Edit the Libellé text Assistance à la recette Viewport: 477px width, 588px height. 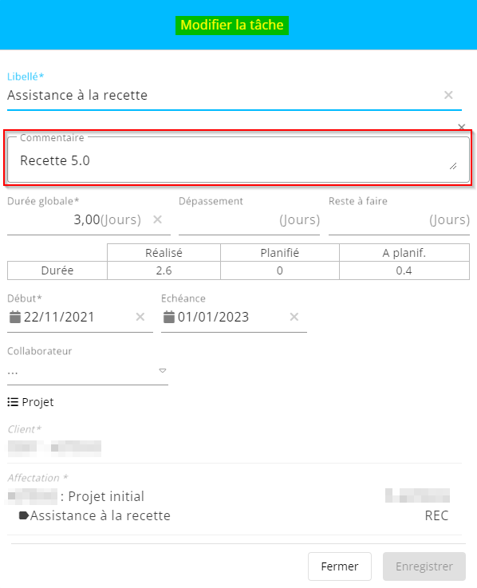pos(77,95)
